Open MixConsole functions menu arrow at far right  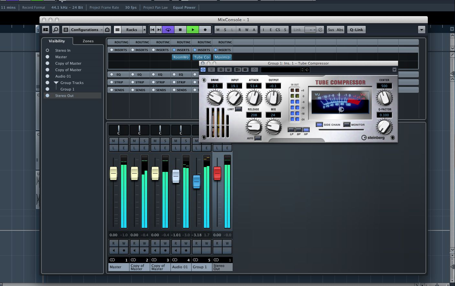421,30
